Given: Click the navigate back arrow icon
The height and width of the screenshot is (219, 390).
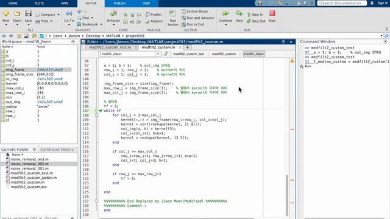Looking at the screenshot, I should [x=4, y=36].
